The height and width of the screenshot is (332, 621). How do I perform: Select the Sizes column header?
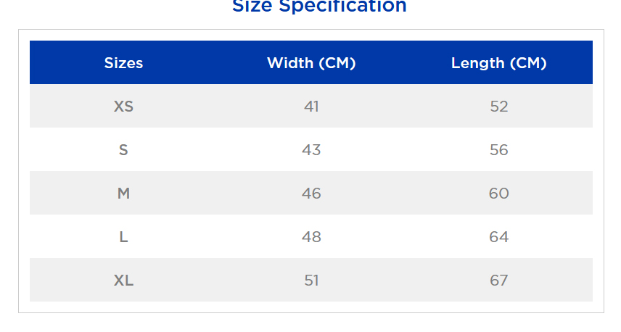click(123, 63)
